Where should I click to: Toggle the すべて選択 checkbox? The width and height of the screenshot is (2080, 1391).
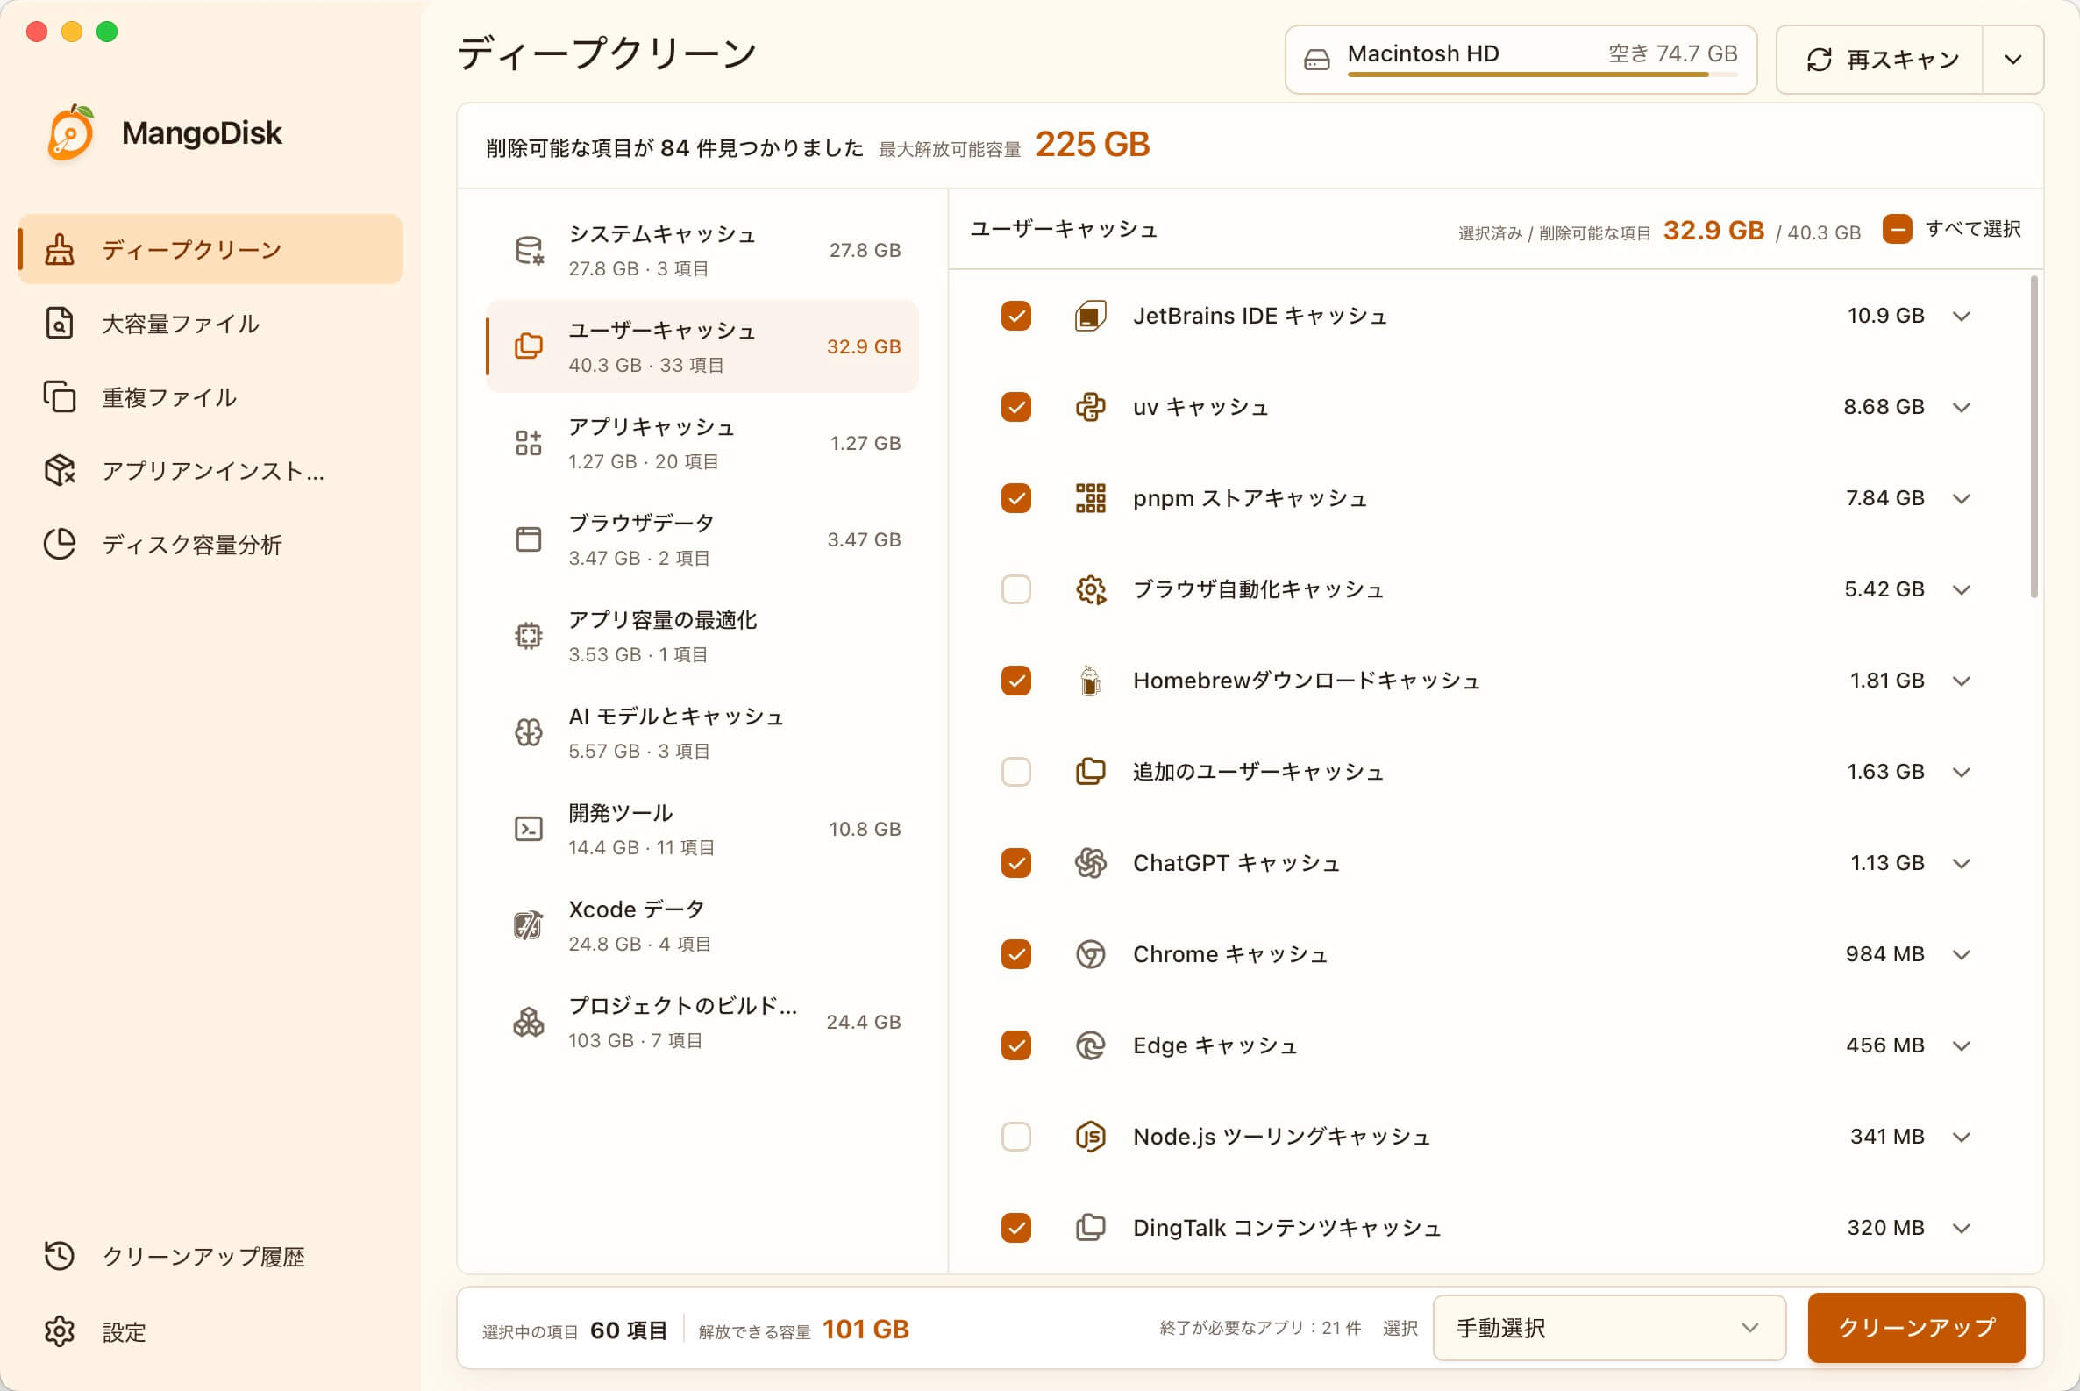click(1897, 229)
